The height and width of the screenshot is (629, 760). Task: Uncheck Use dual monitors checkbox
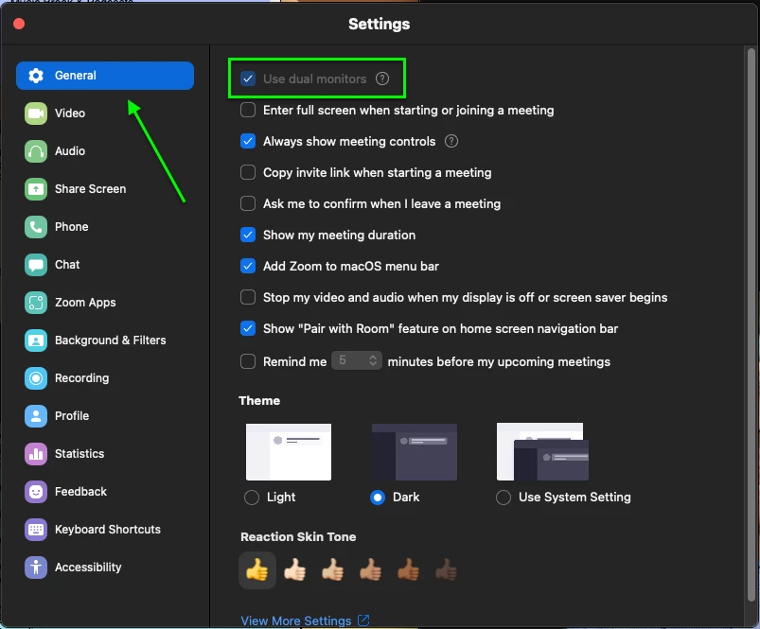pos(248,79)
